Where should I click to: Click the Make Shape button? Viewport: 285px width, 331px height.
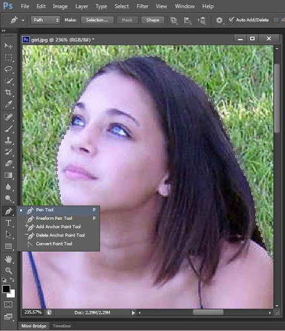(153, 20)
